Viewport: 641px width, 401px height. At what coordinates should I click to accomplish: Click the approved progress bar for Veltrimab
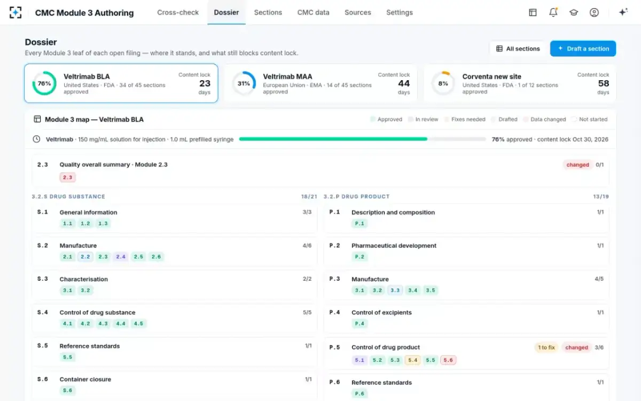363,139
